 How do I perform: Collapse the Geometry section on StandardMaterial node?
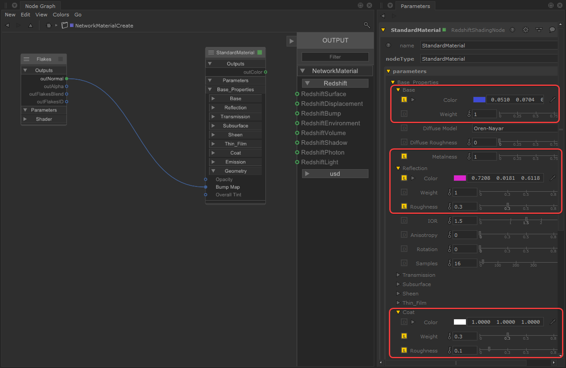pyautogui.click(x=213, y=171)
